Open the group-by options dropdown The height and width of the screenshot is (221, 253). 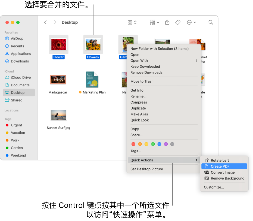154,22
